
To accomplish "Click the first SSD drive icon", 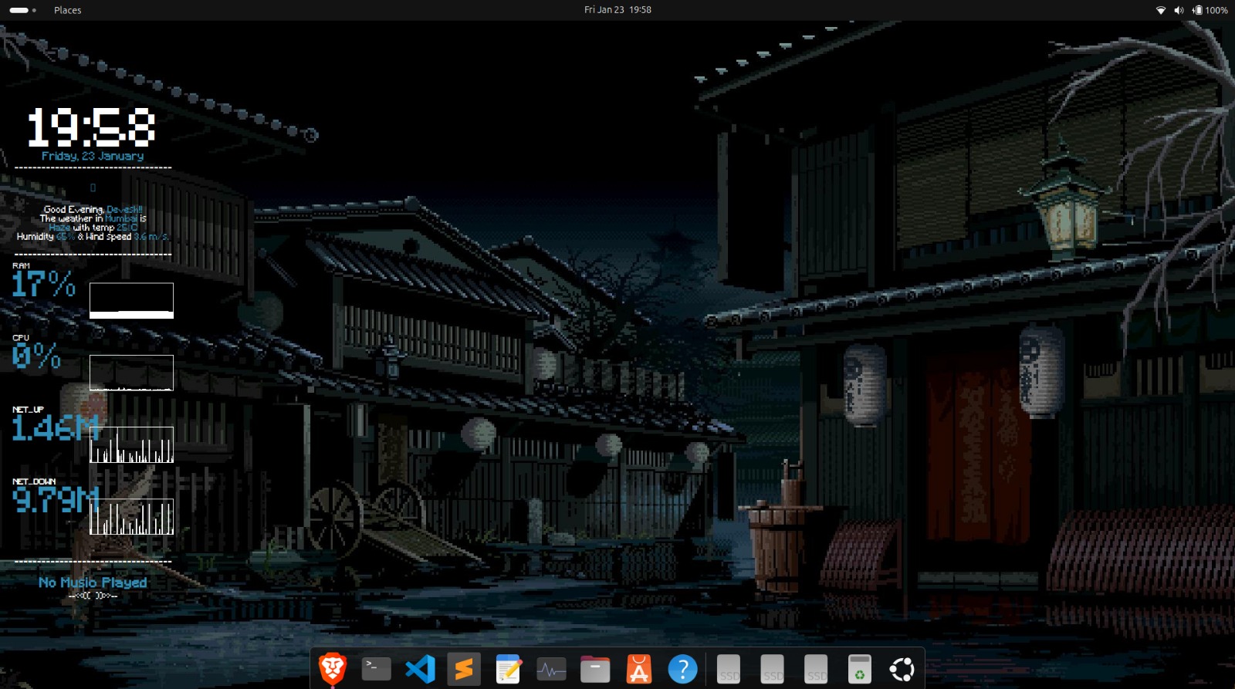I will [x=729, y=669].
